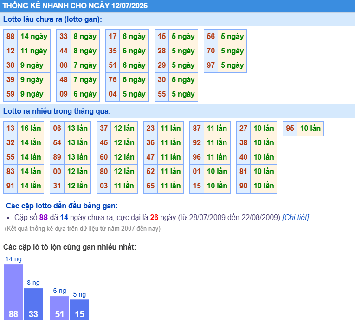355x323 pixels.
Task: Select number 95 with 10 lần
Action: click(x=290, y=129)
